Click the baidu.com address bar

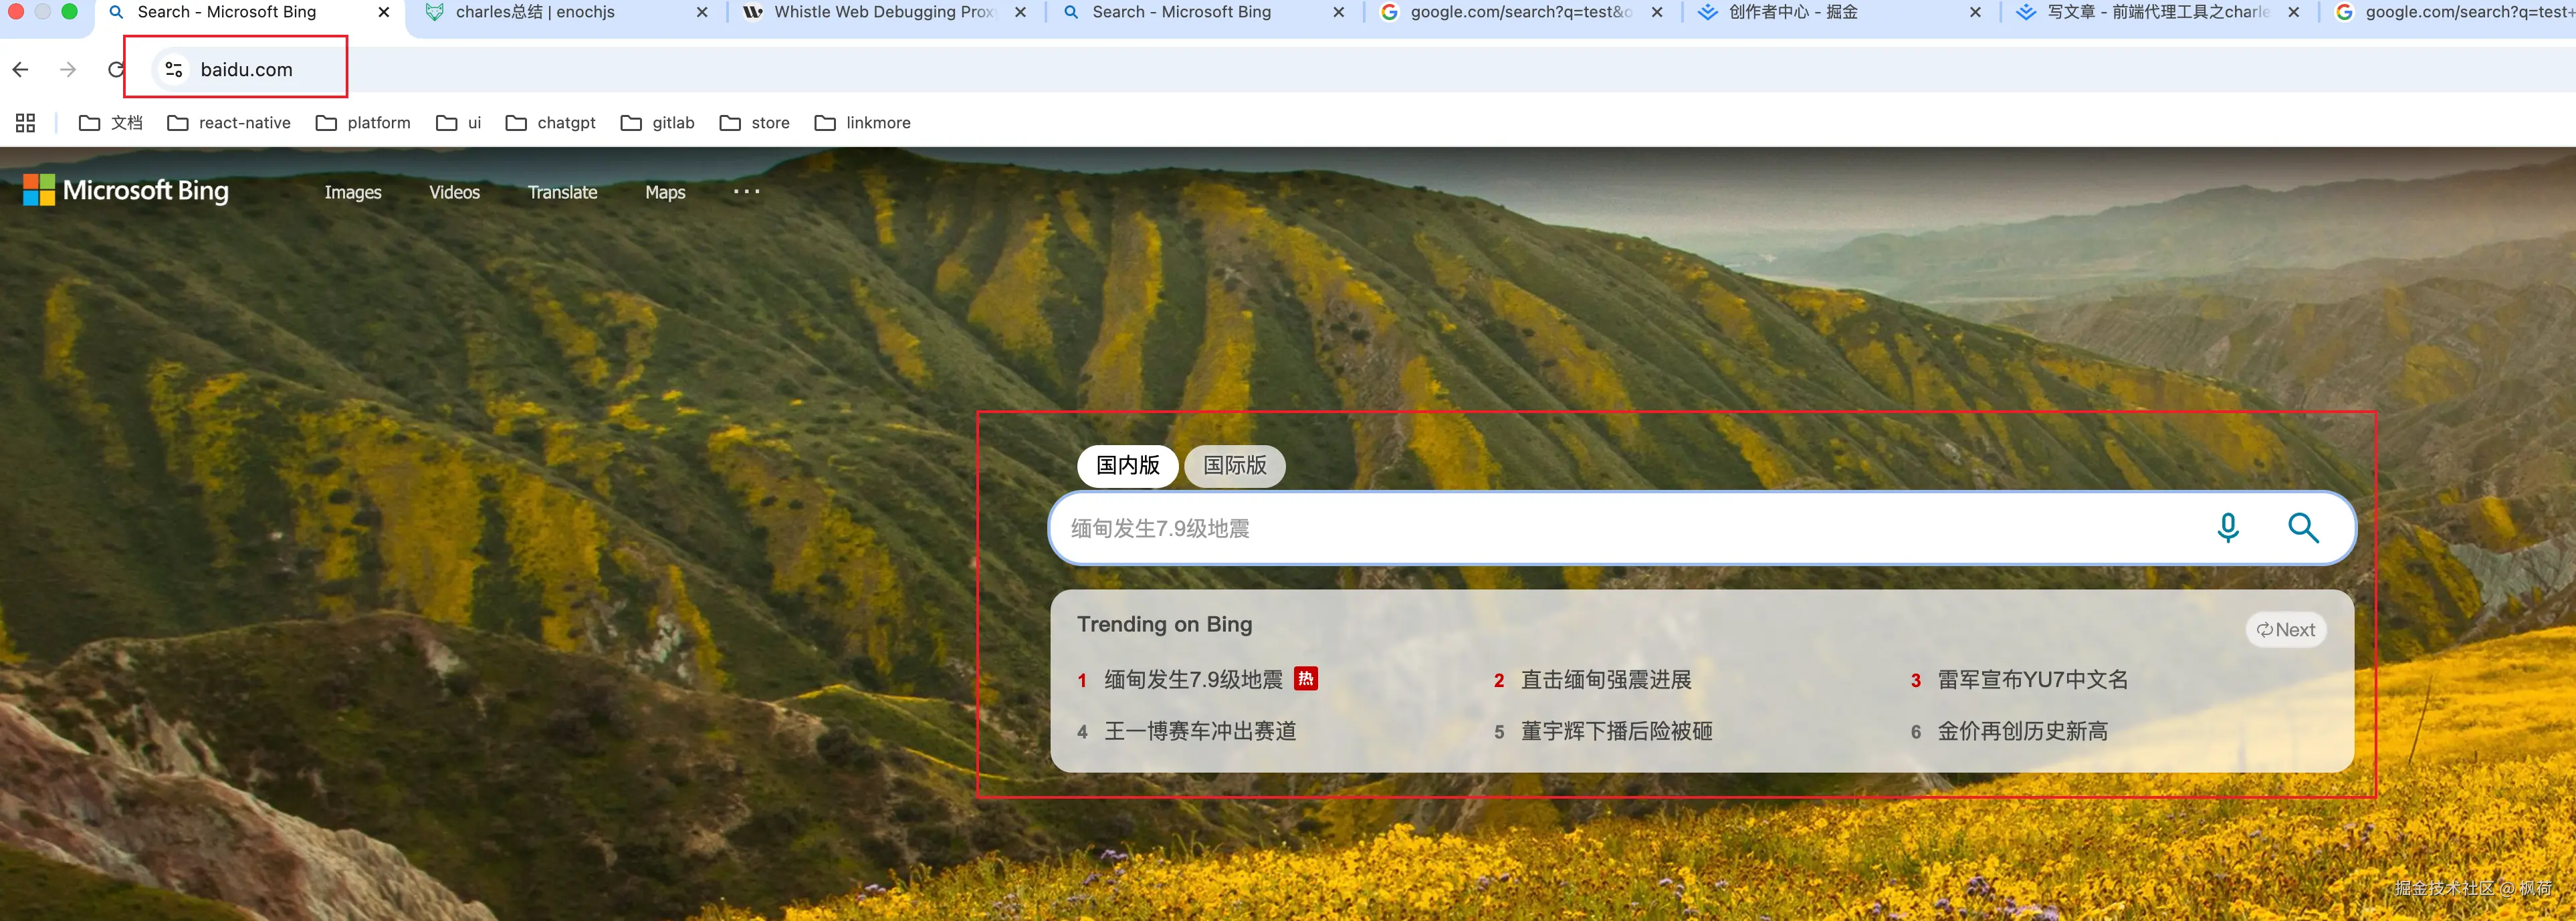pos(246,70)
